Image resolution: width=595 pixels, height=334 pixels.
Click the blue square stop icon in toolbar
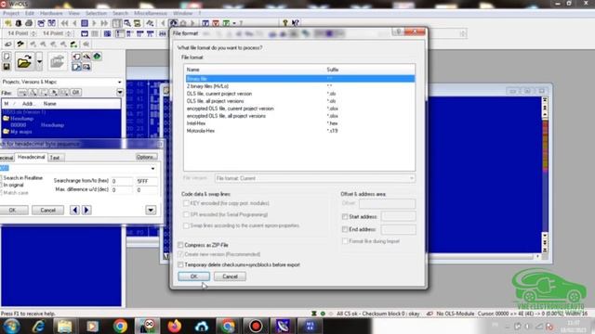click(x=85, y=23)
